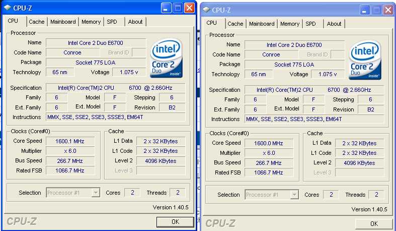Click Core Speed value 1600.0 MHz
Screen dimensions: 396x231
pyautogui.click(x=269, y=143)
